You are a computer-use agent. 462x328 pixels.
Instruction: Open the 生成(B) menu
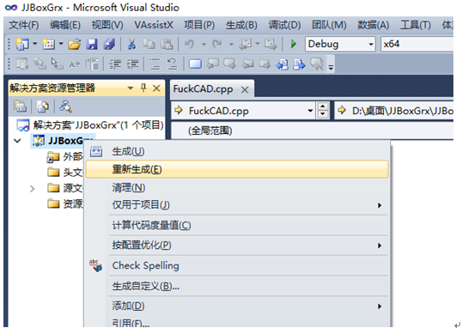coord(241,25)
